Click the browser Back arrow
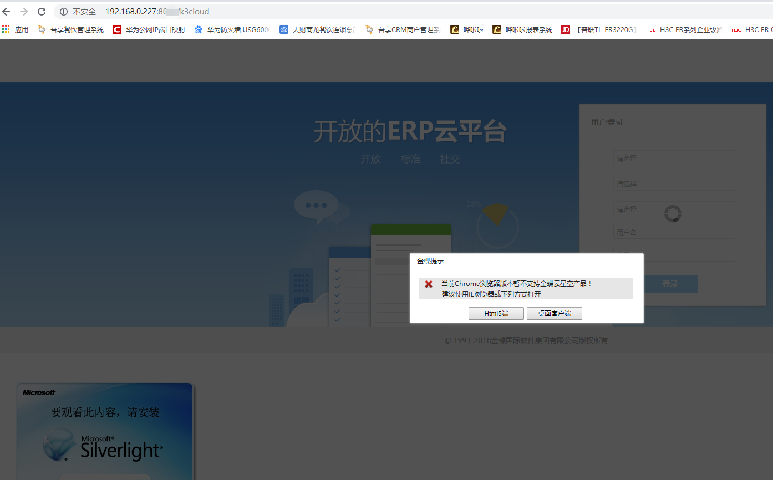 click(7, 12)
